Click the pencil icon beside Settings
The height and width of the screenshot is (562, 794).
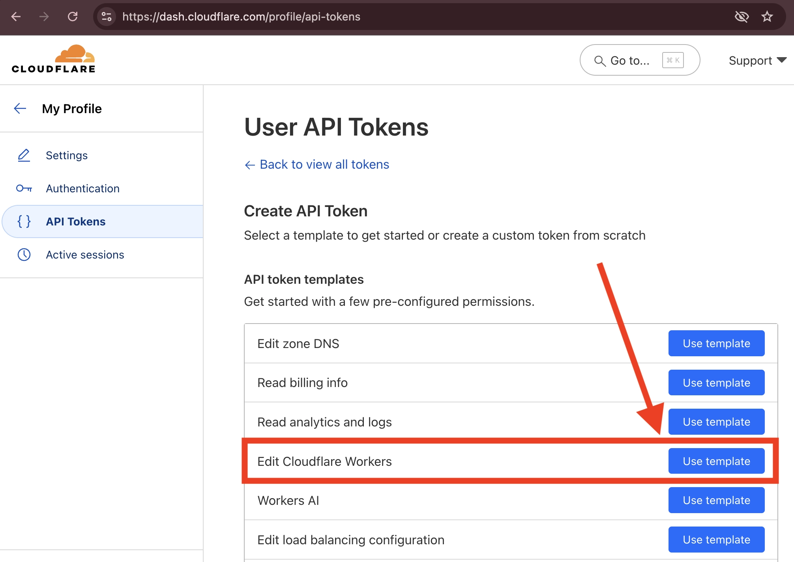click(x=24, y=155)
